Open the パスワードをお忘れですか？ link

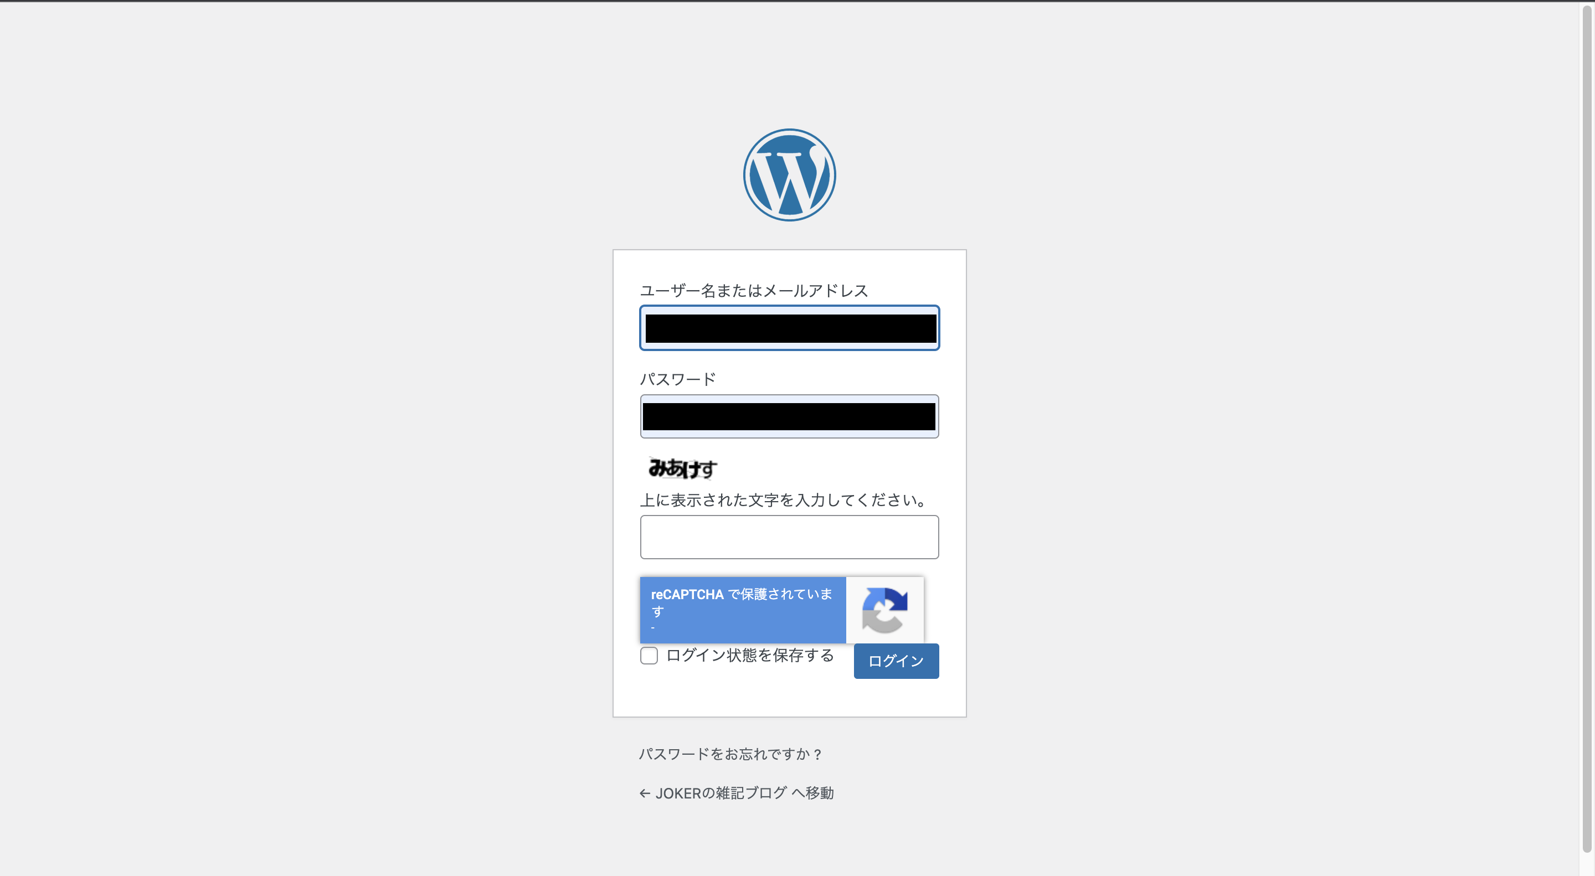730,754
